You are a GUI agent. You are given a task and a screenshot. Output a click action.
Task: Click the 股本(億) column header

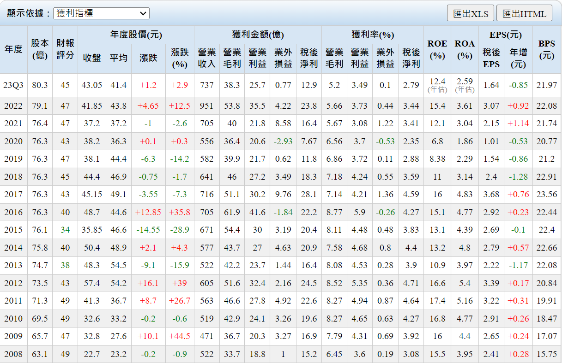pyautogui.click(x=40, y=49)
